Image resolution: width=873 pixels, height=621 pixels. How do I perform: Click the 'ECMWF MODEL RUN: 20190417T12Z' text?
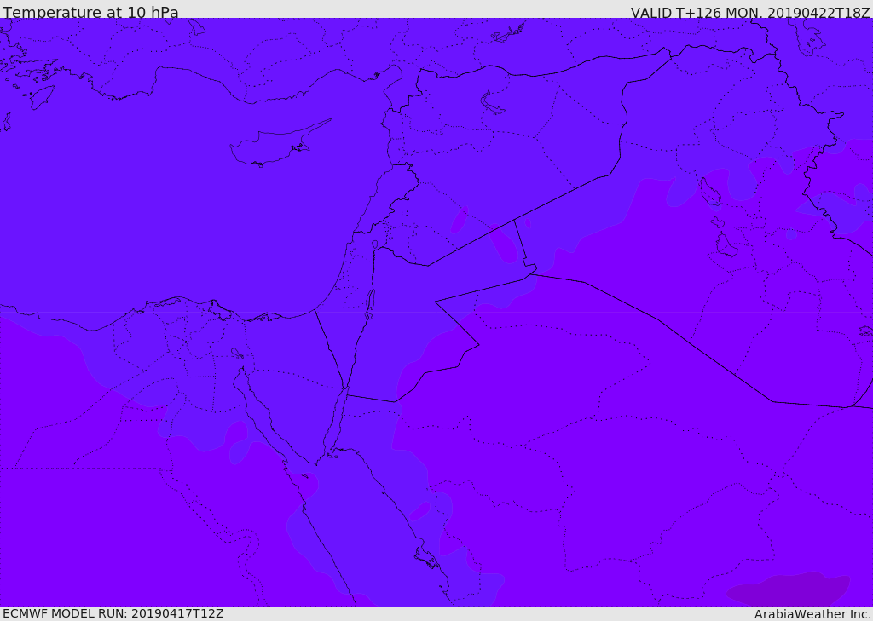pos(113,613)
